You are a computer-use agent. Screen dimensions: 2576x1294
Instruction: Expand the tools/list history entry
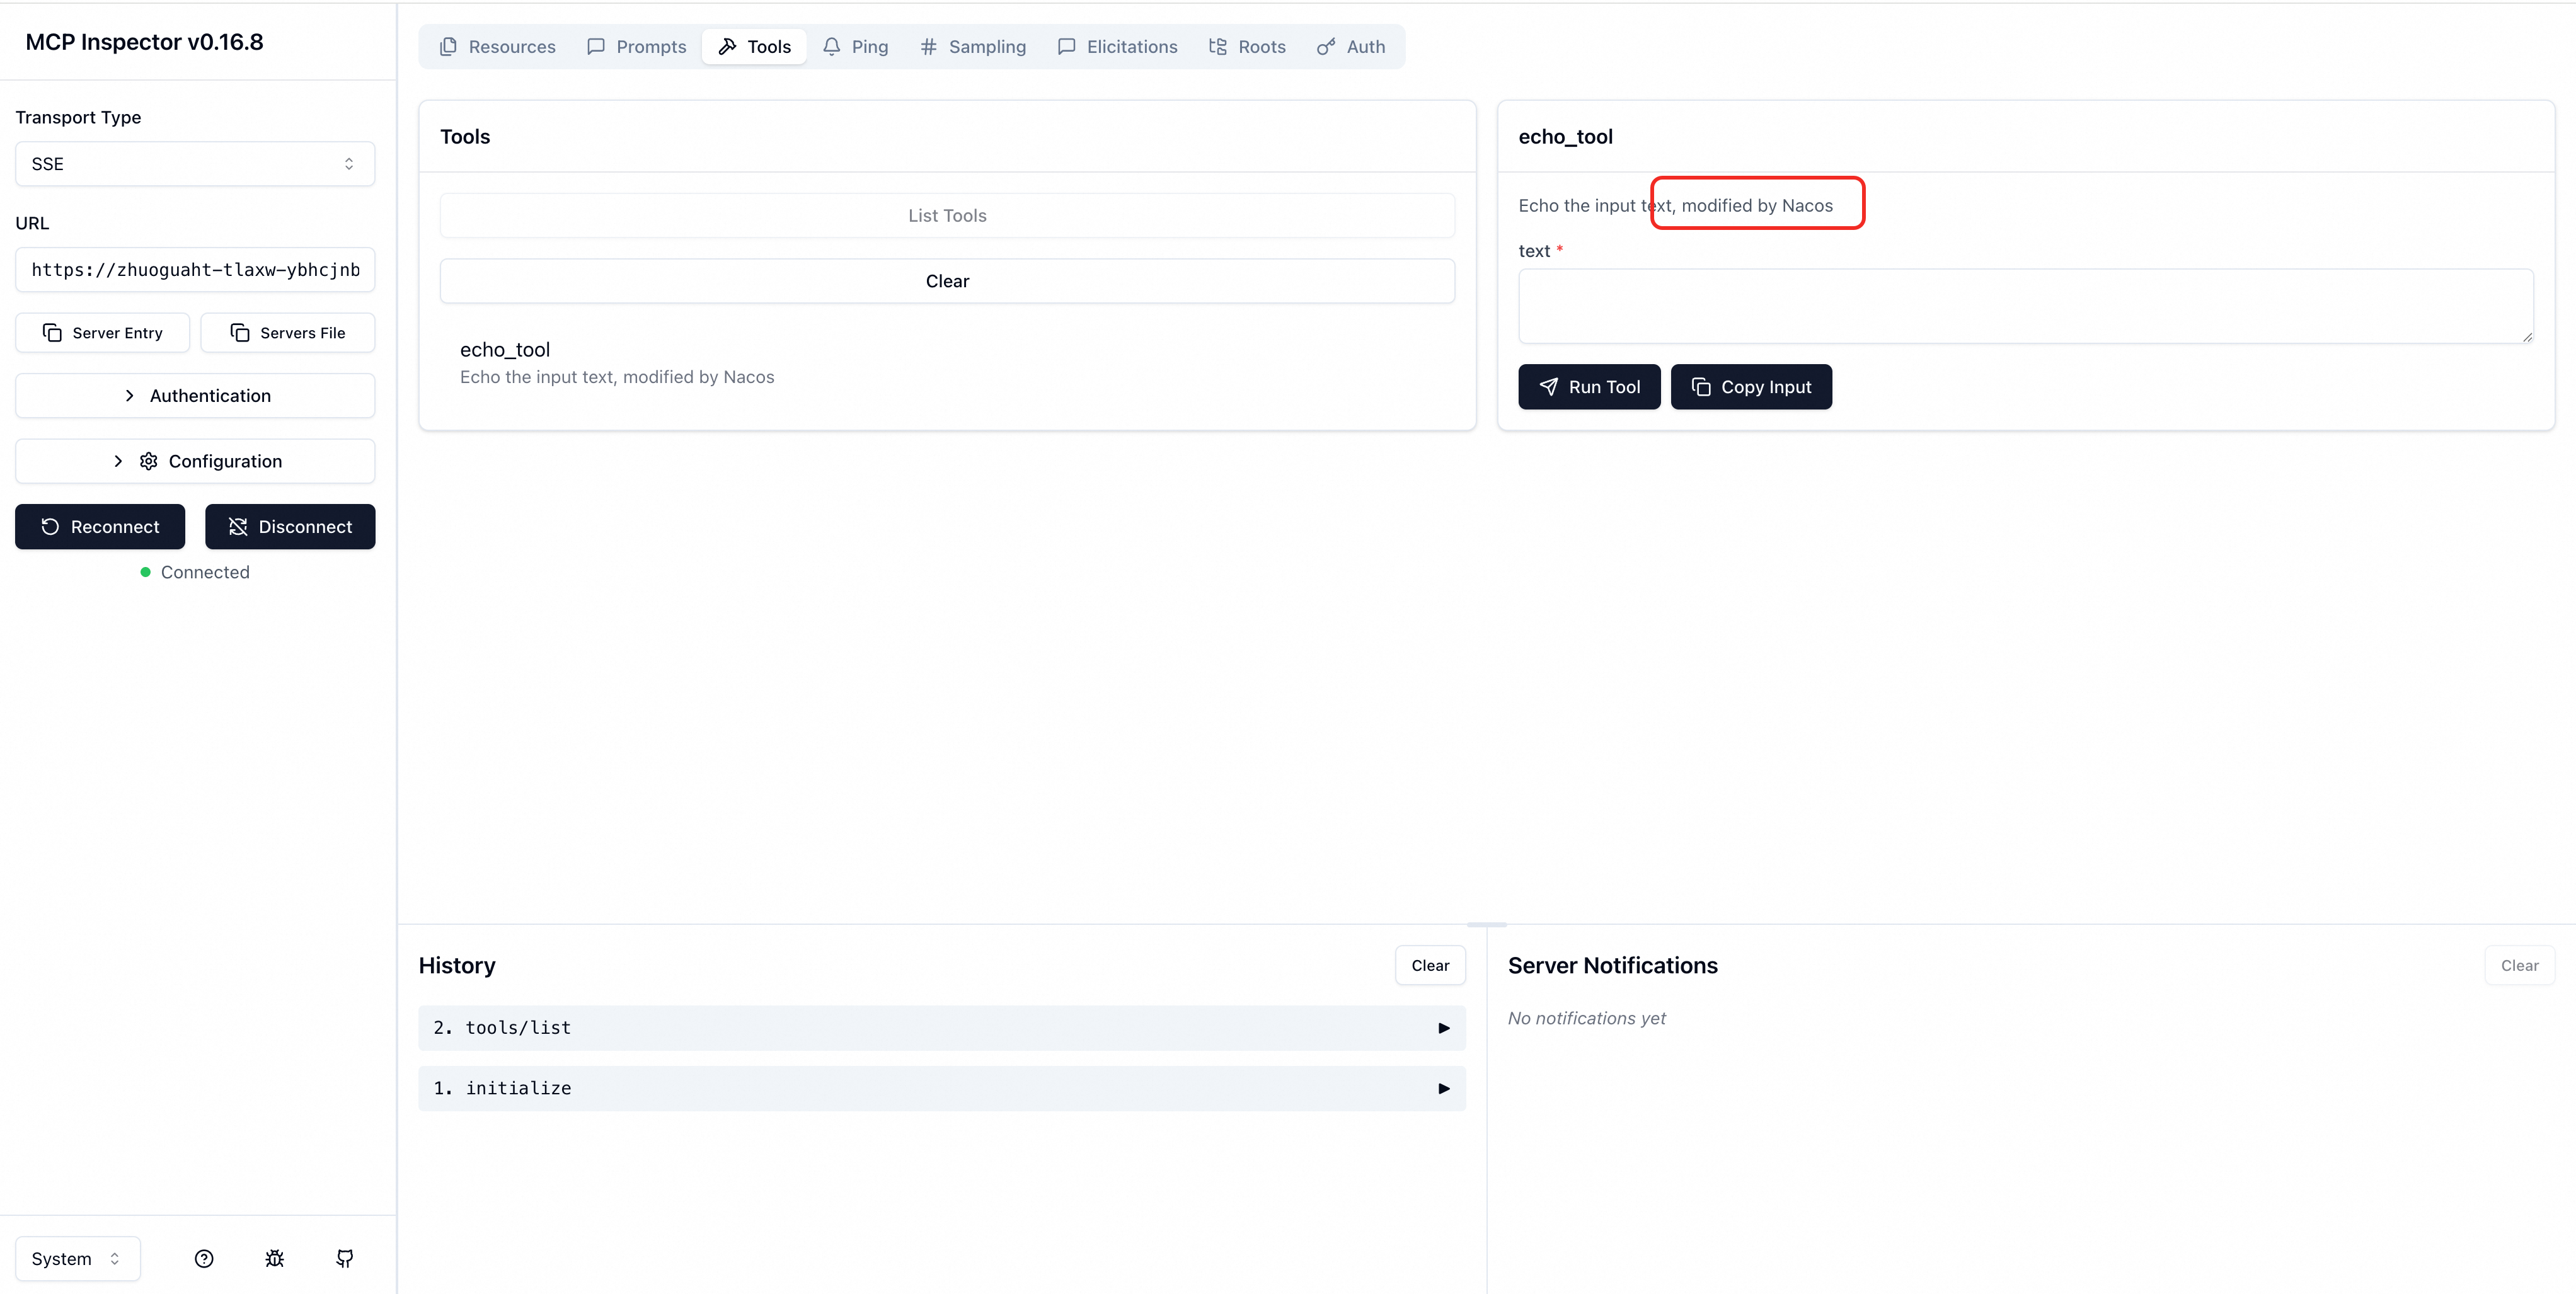[x=941, y=1028]
